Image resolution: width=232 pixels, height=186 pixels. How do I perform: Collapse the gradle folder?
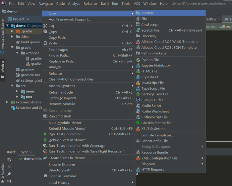[x=12, y=47]
